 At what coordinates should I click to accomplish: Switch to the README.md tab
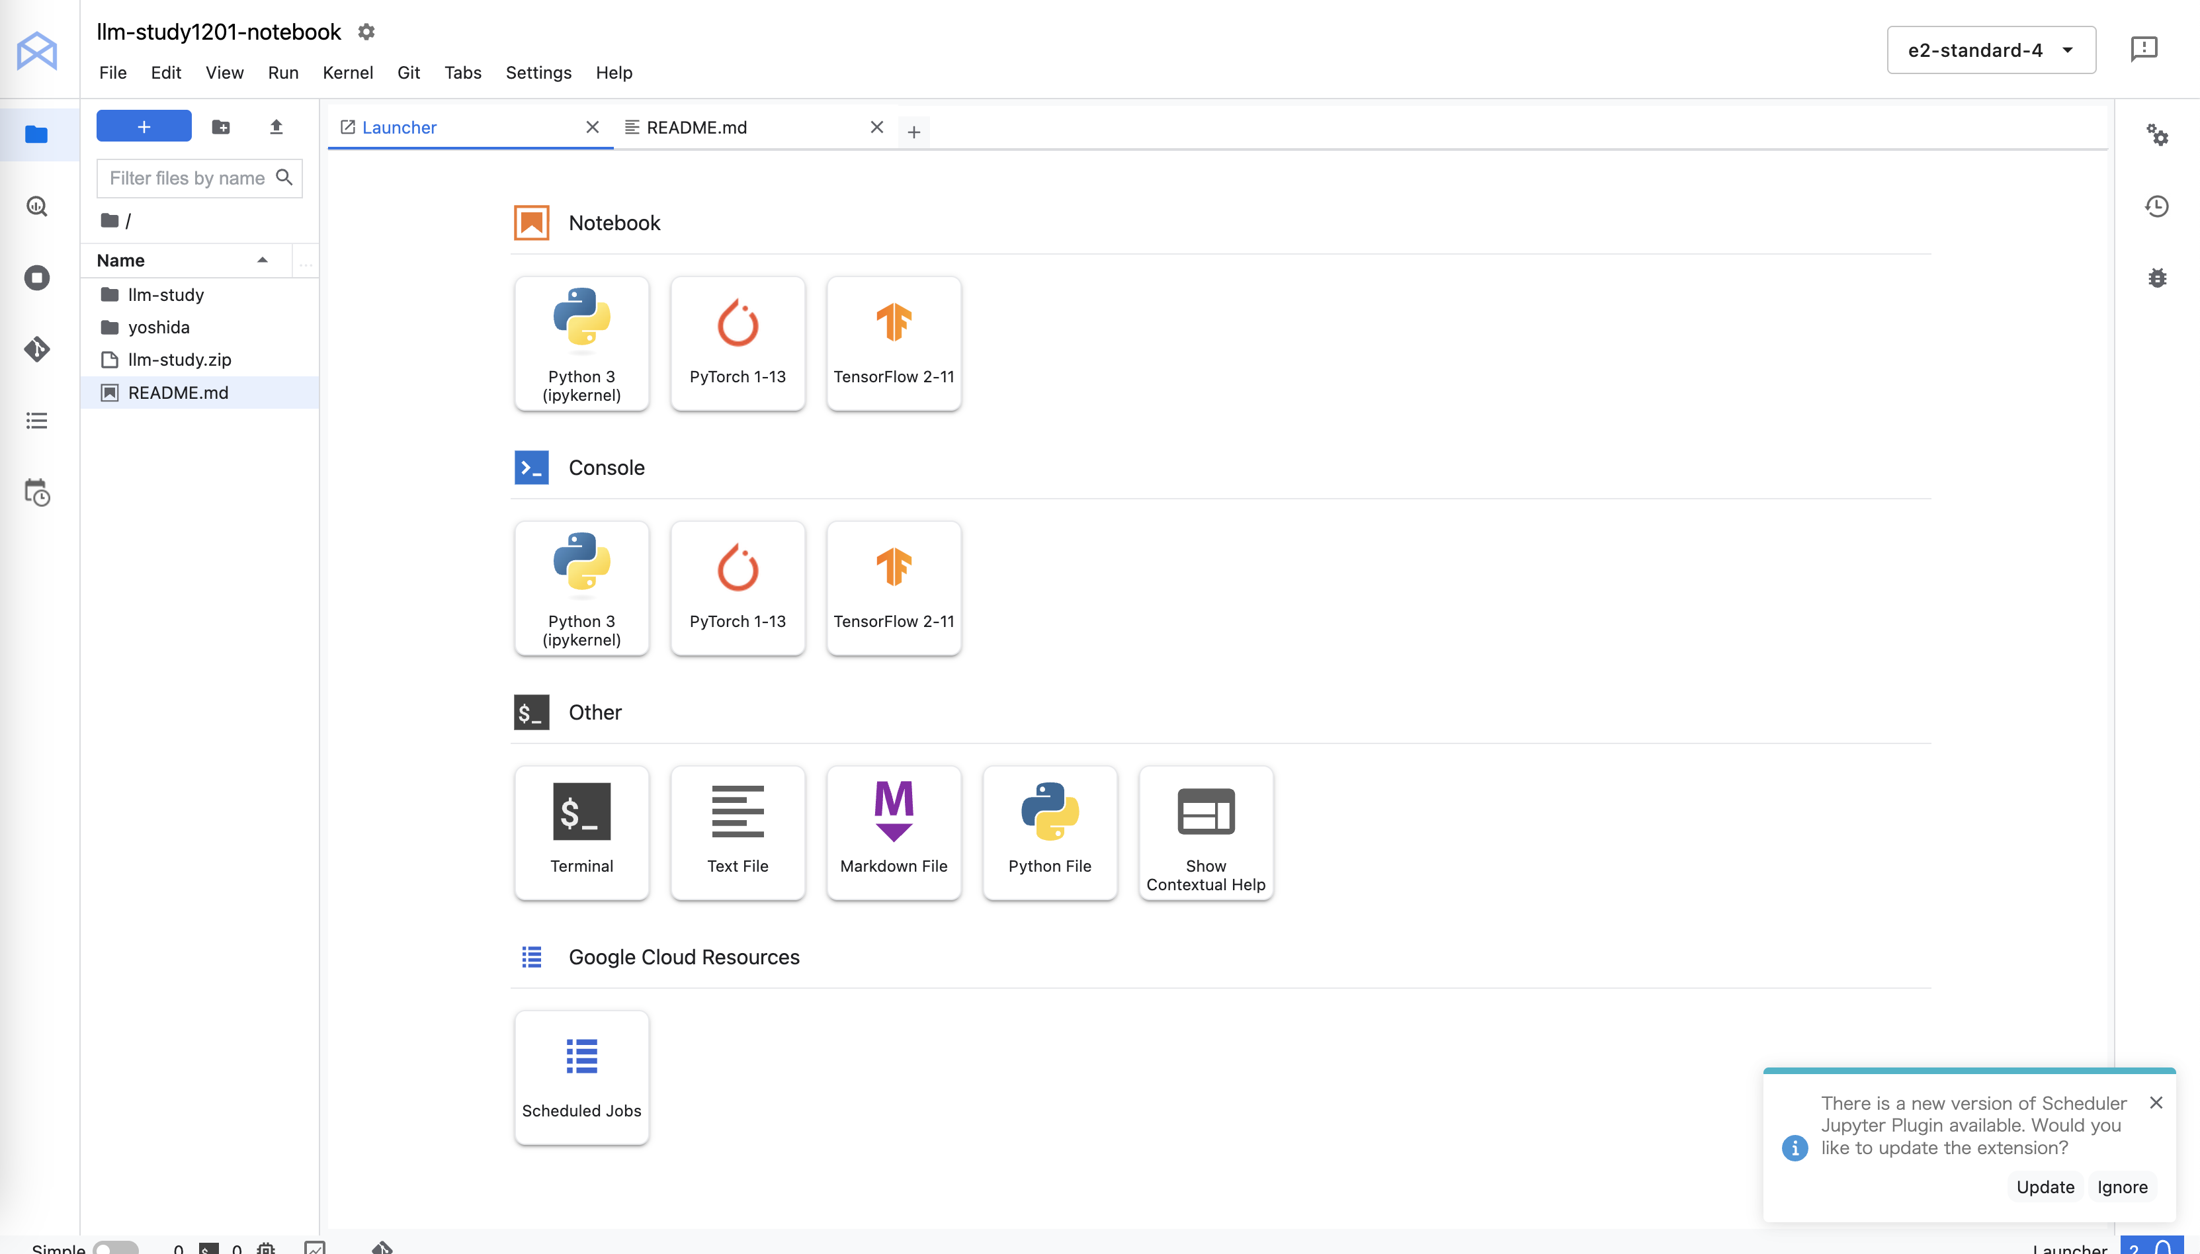click(x=697, y=128)
